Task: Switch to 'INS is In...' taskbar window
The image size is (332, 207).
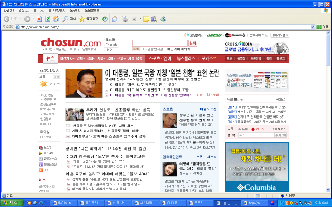Action: 64,203
